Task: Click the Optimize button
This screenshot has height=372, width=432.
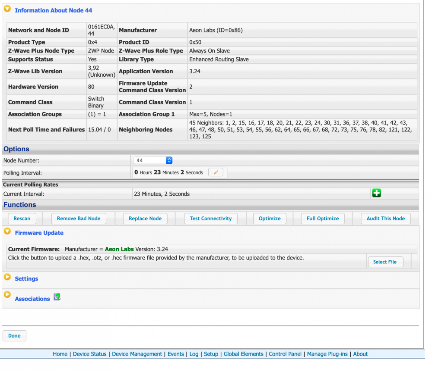Action: click(x=270, y=219)
